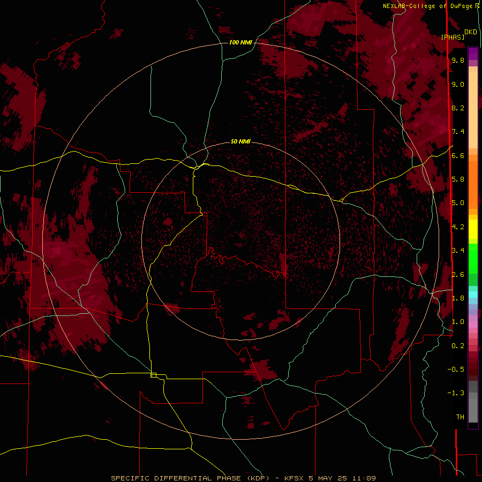Image resolution: width=482 pixels, height=482 pixels.
Task: Click the 9.0 scale value
Action: [x=458, y=84]
